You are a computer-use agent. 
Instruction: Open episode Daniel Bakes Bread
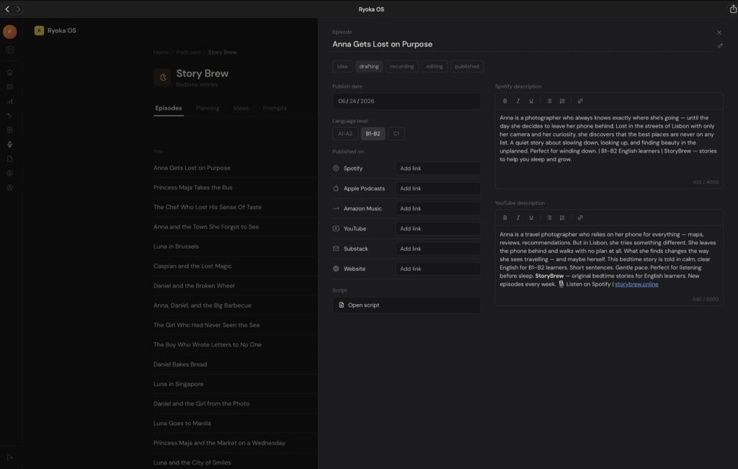click(x=180, y=365)
